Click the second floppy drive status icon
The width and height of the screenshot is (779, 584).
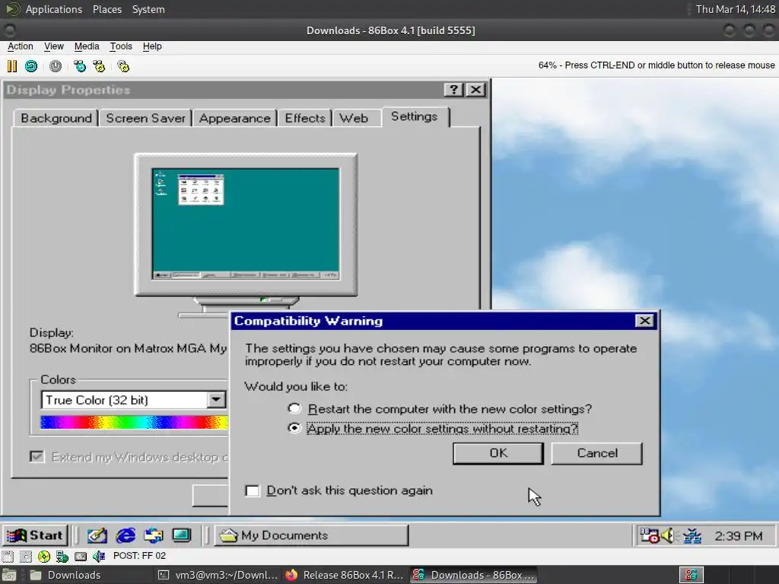coord(26,556)
